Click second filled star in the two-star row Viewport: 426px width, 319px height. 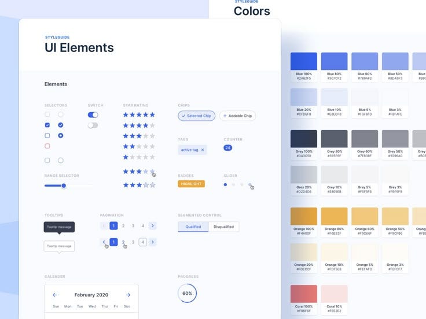click(x=133, y=146)
